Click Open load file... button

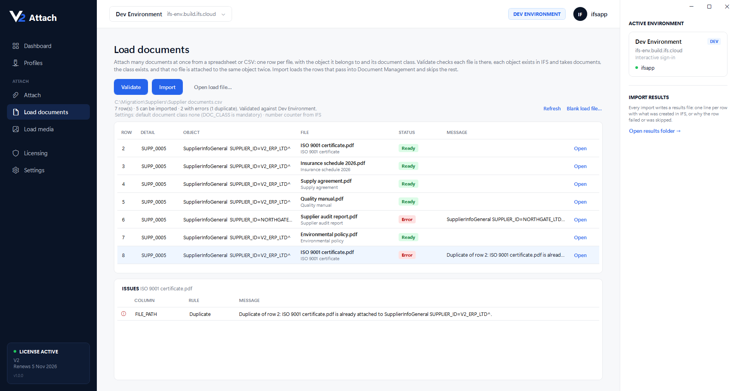point(213,87)
